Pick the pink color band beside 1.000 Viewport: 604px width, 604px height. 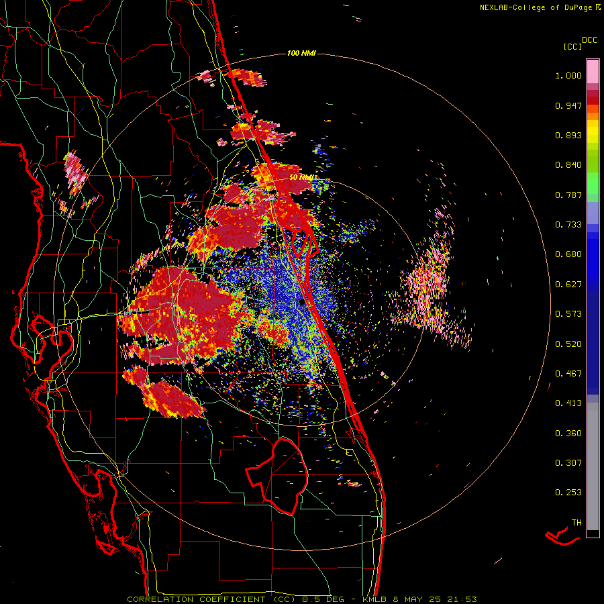click(593, 72)
